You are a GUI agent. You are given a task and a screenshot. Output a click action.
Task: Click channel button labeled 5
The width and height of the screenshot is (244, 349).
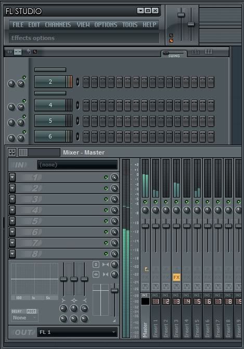click(50, 121)
